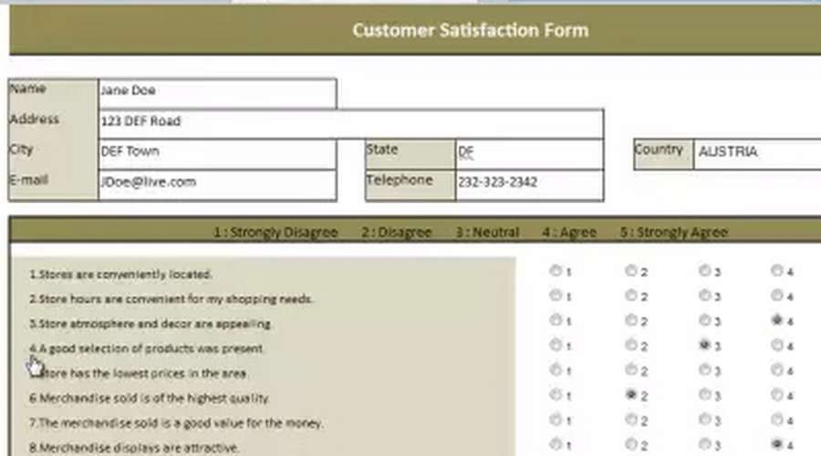821x456 pixels.
Task: Choose rating 4 for question 2 store hours
Action: (x=776, y=295)
